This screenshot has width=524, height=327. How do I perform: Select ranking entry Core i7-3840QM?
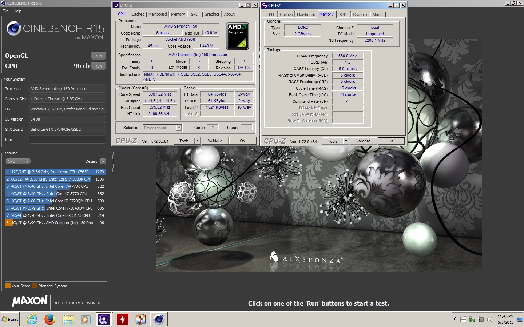coord(55,208)
